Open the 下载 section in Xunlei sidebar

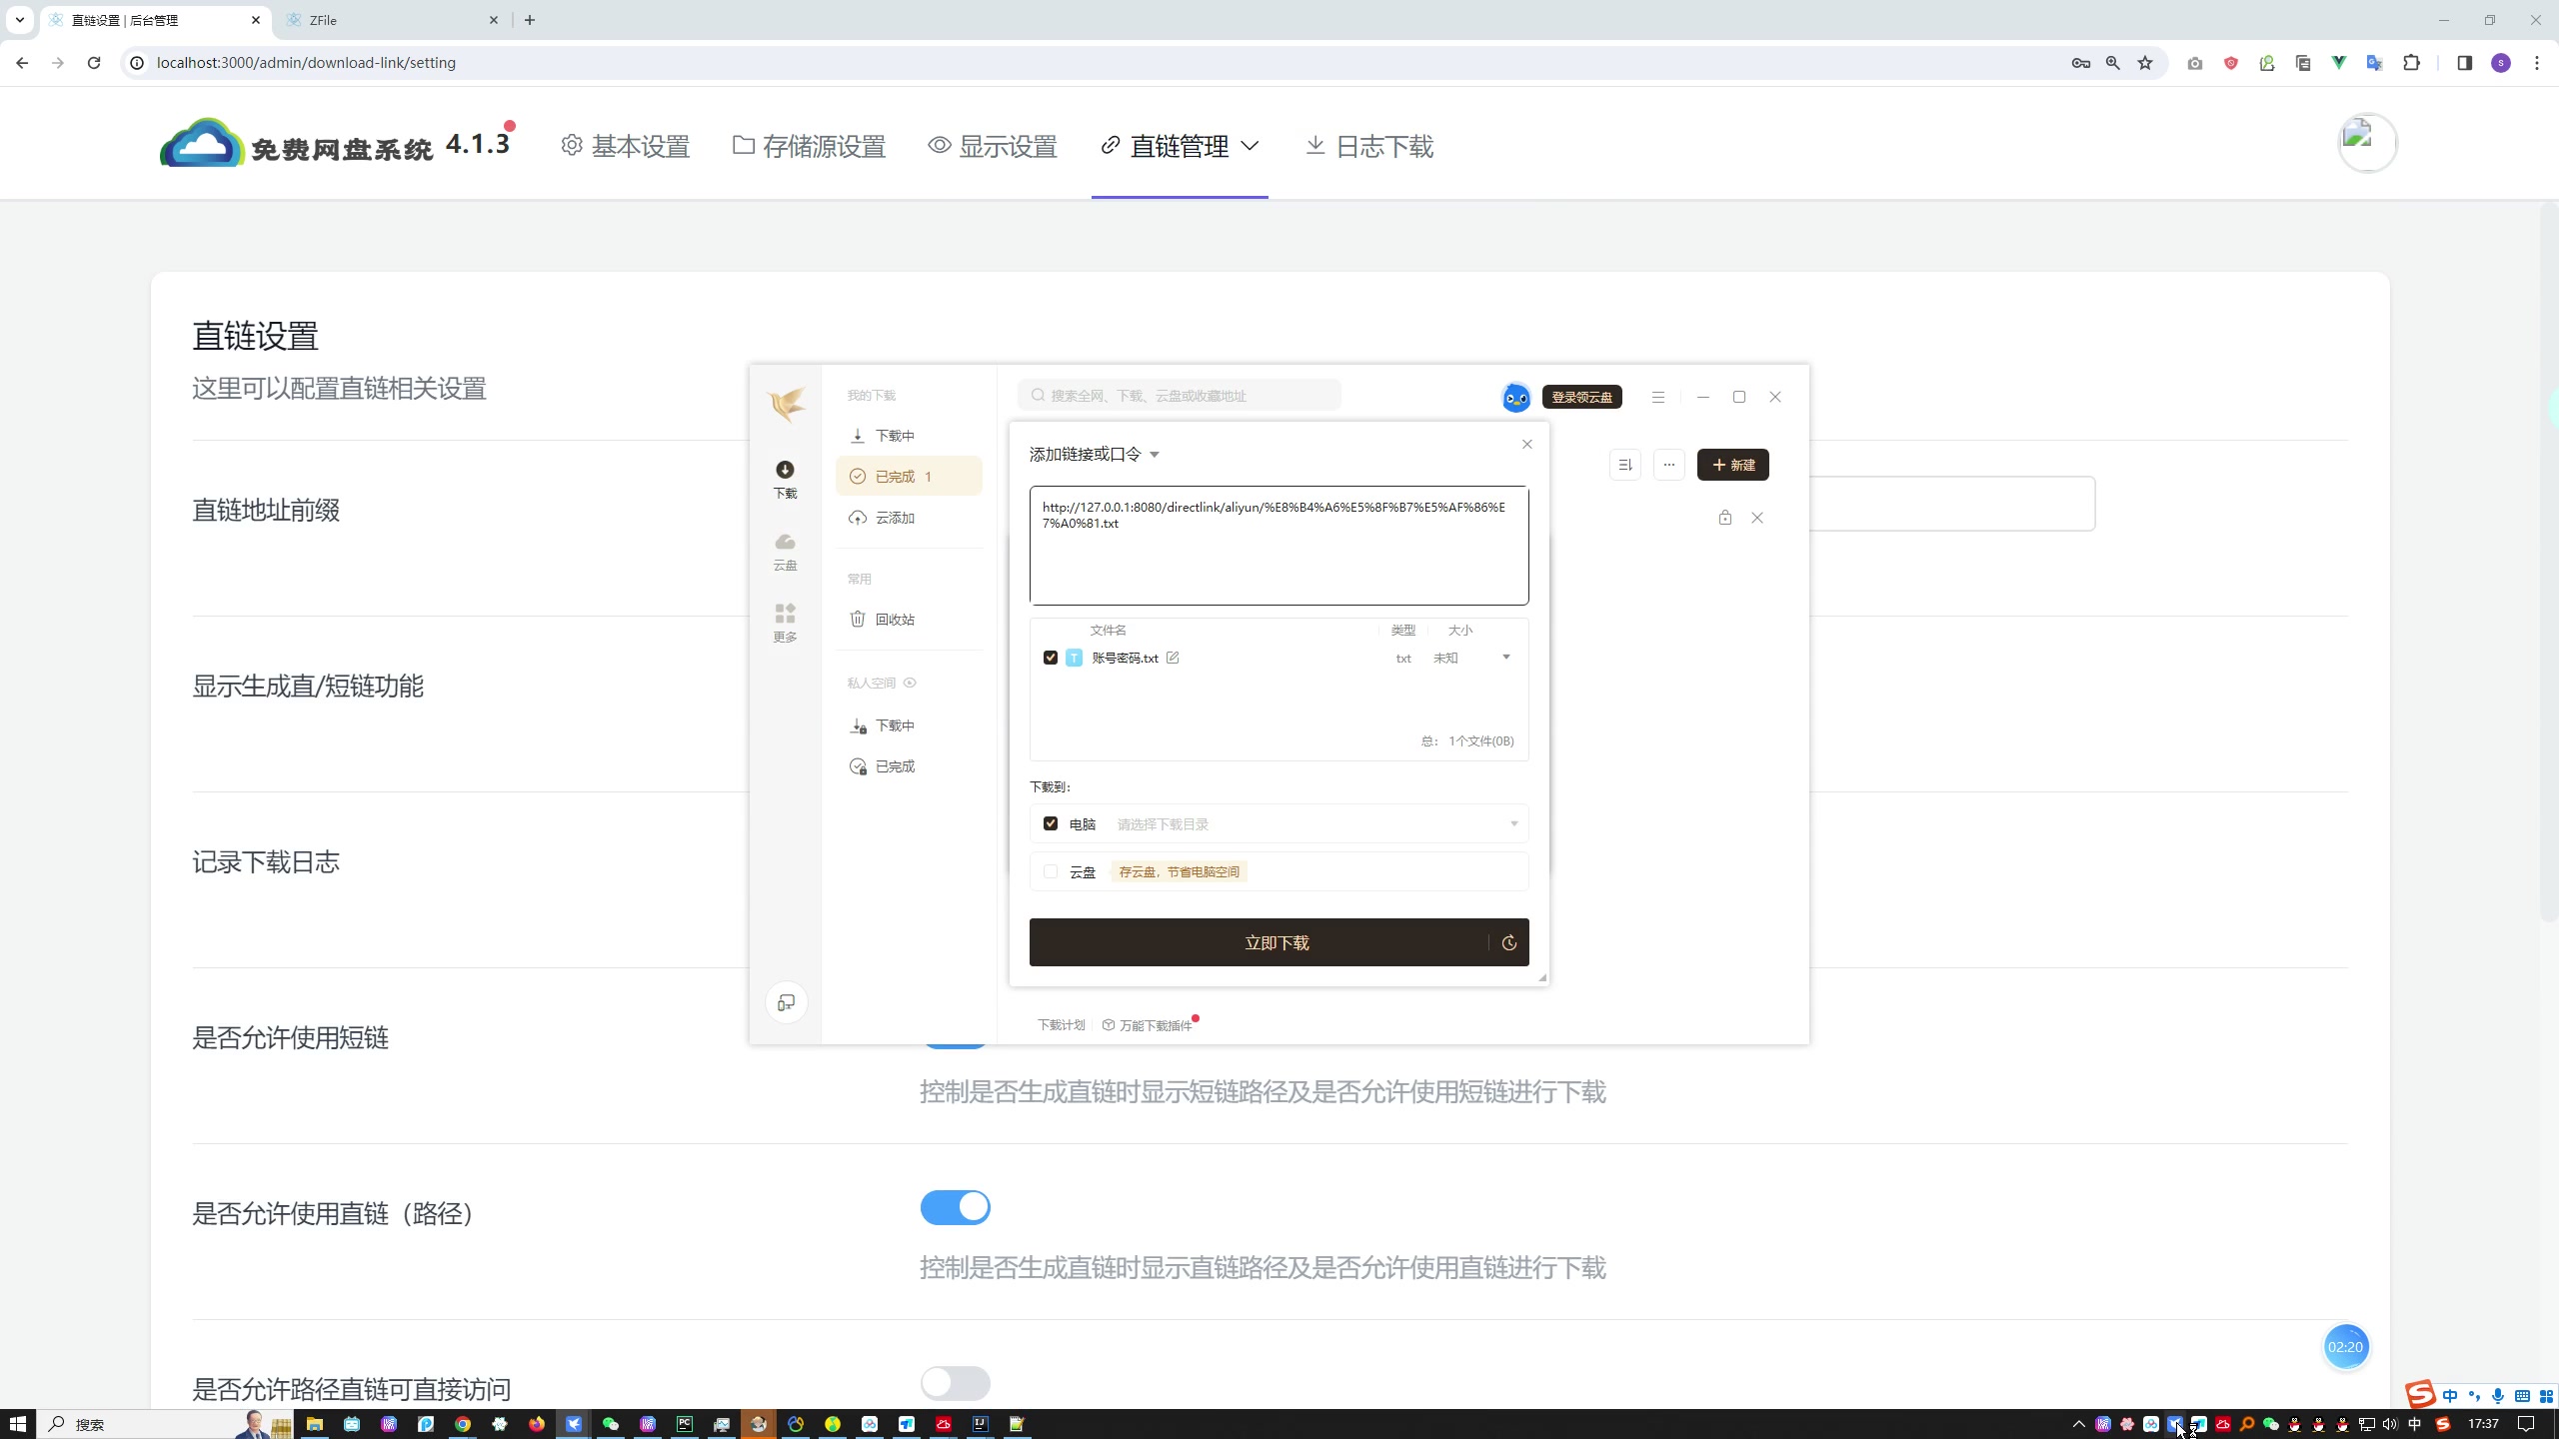click(785, 480)
